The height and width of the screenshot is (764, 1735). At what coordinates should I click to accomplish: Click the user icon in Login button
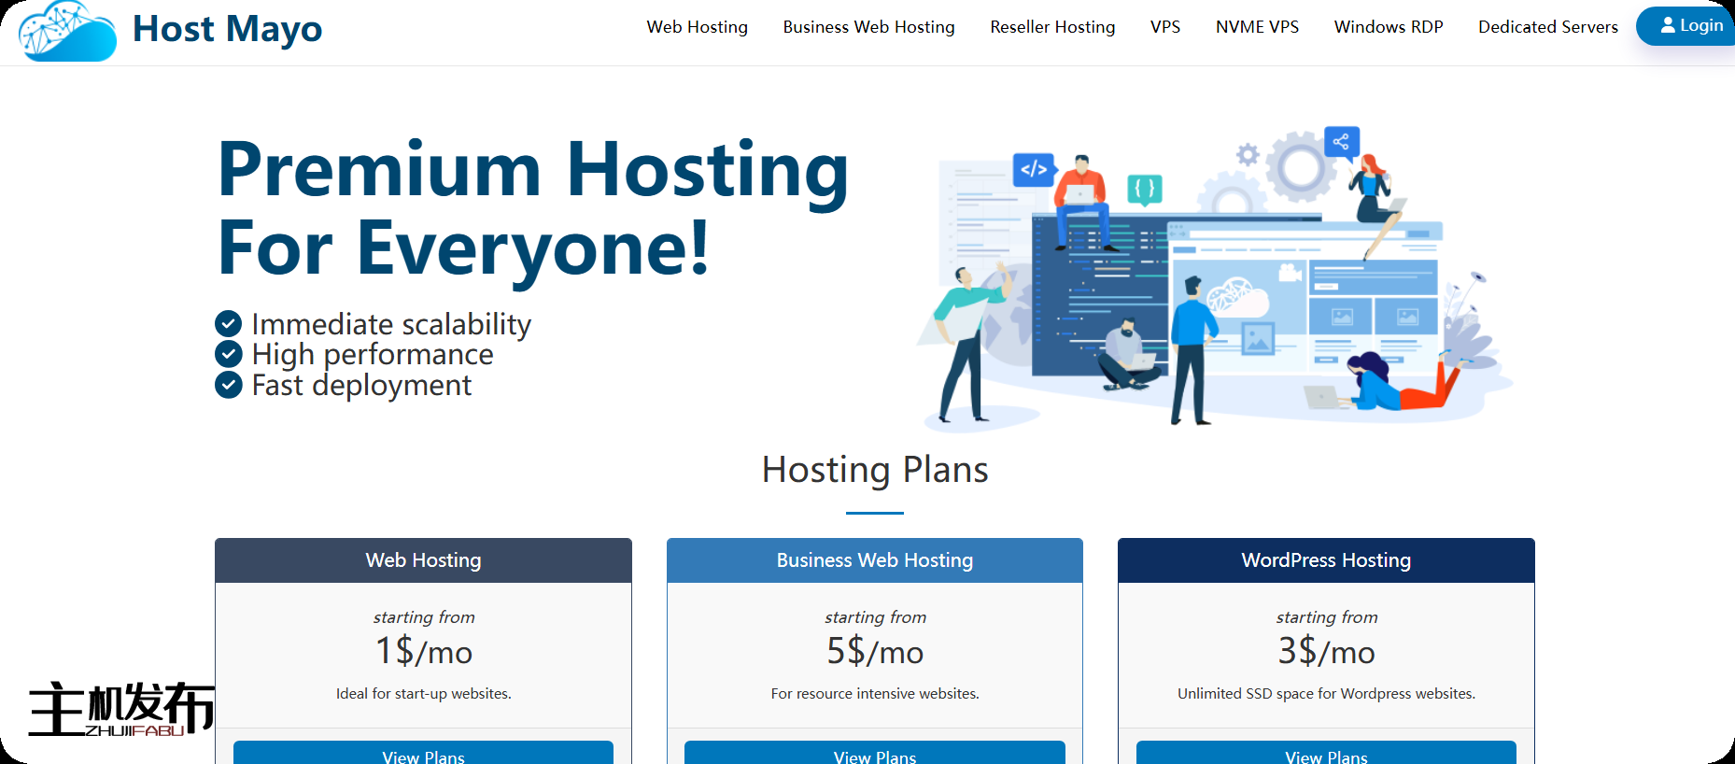coord(1667,26)
